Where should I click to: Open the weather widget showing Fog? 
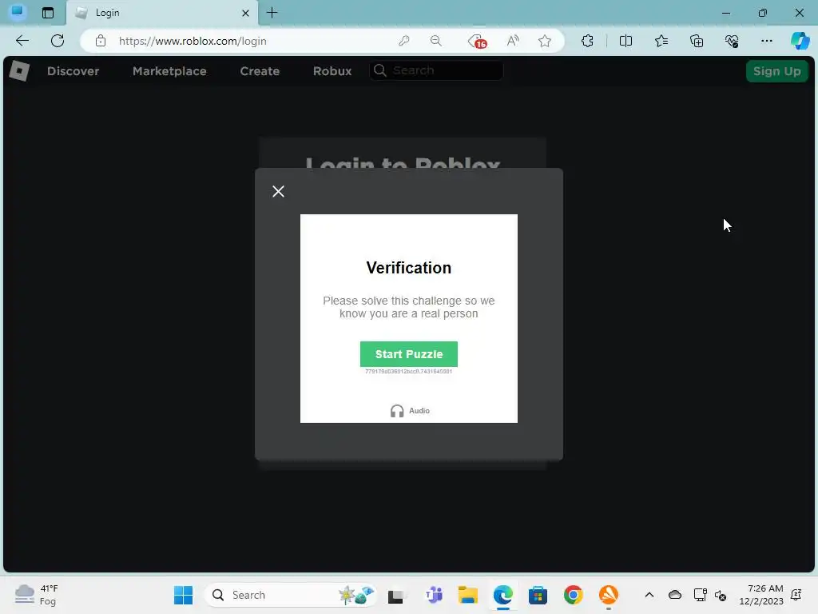click(x=37, y=595)
